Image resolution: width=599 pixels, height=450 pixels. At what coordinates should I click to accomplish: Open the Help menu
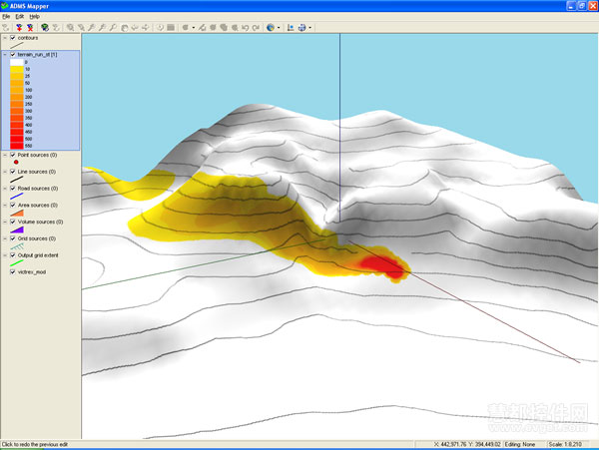[x=34, y=16]
